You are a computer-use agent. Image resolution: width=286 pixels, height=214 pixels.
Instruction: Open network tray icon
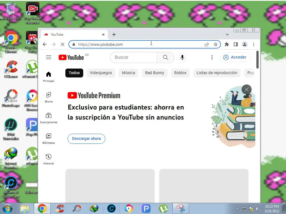click(244, 209)
